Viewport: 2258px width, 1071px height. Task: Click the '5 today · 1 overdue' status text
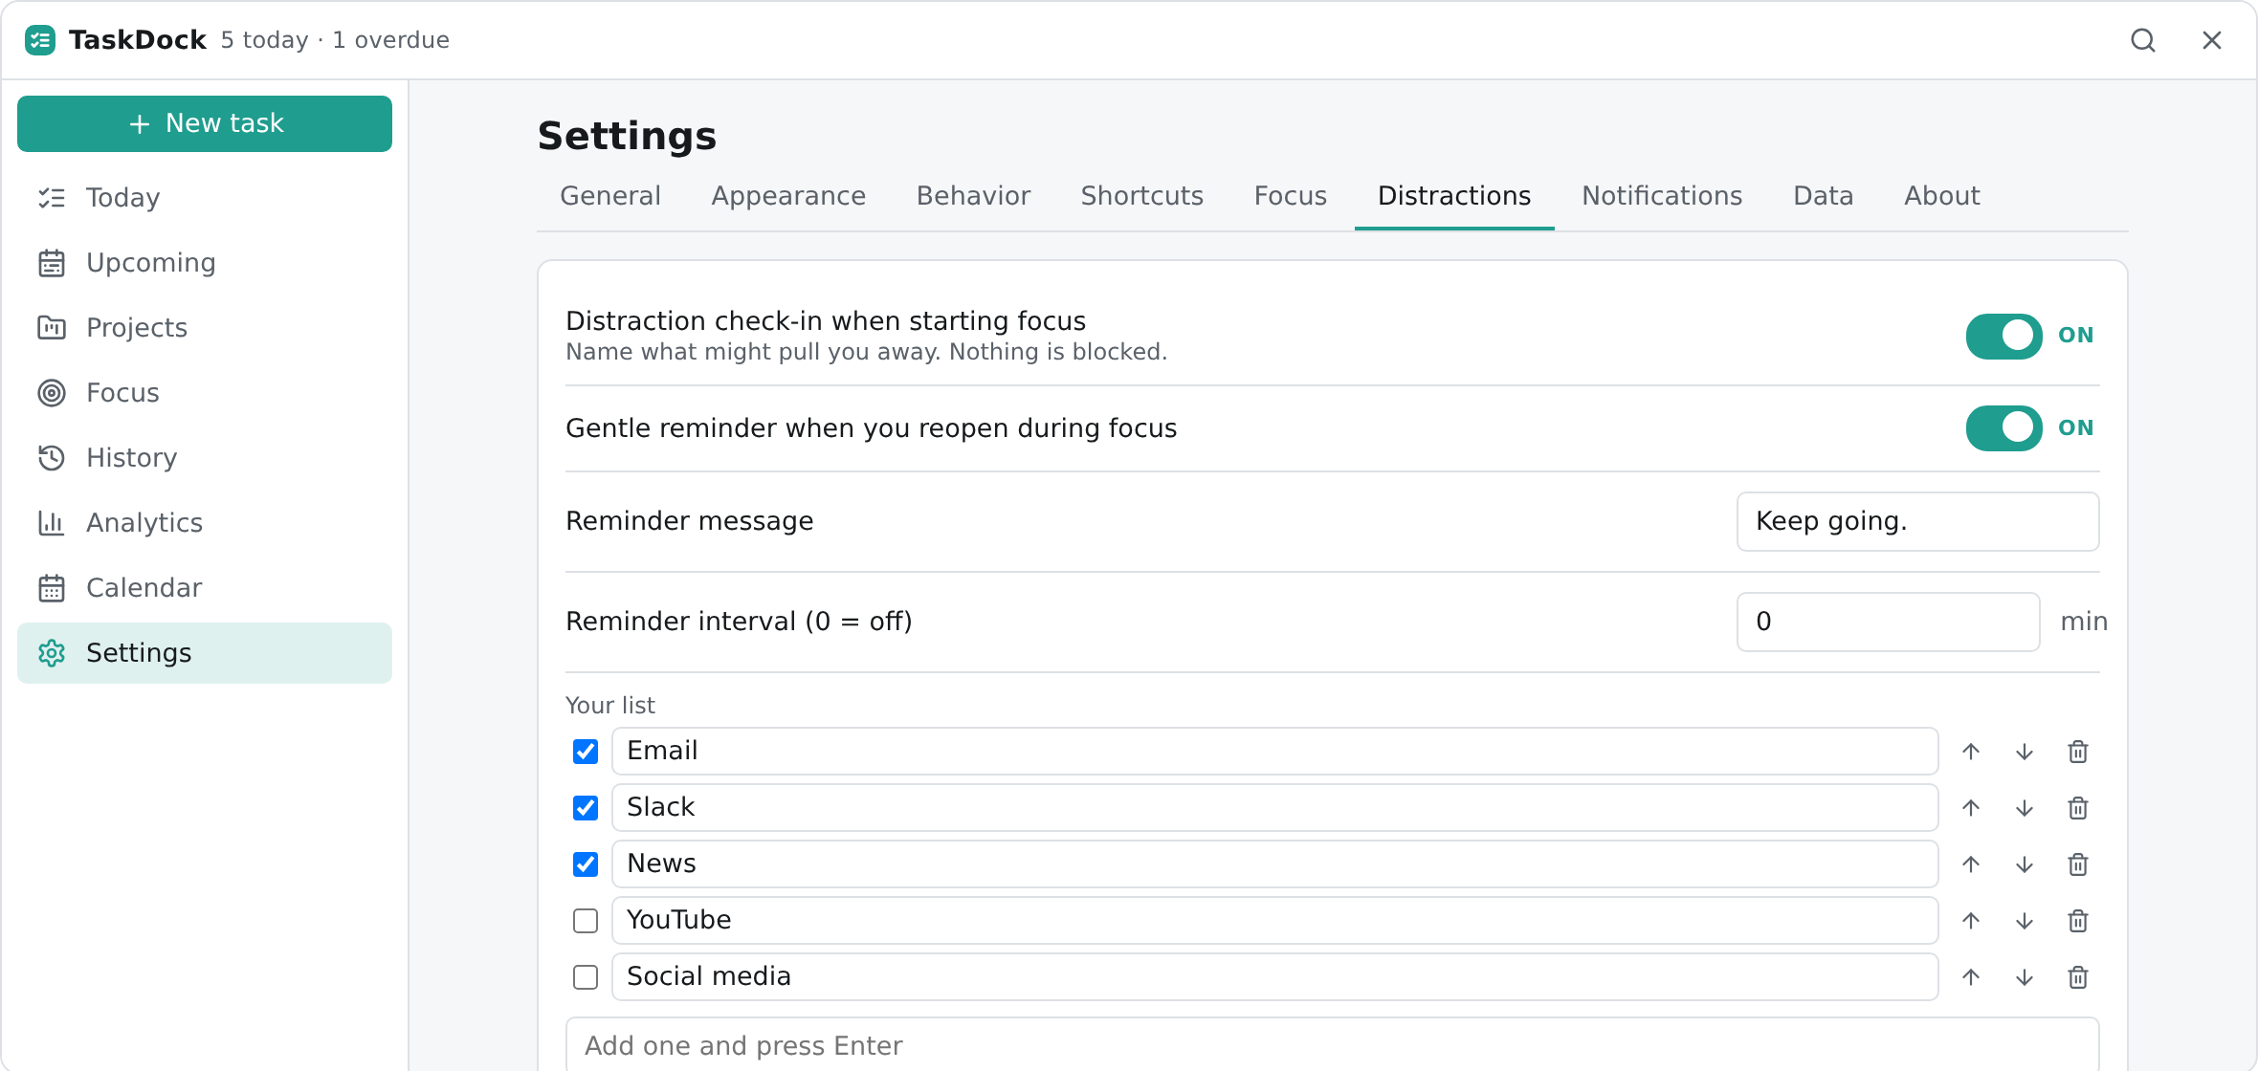tap(335, 40)
